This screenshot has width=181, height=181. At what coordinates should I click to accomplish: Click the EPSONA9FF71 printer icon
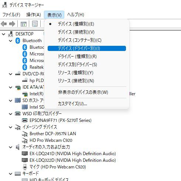coord(25,120)
